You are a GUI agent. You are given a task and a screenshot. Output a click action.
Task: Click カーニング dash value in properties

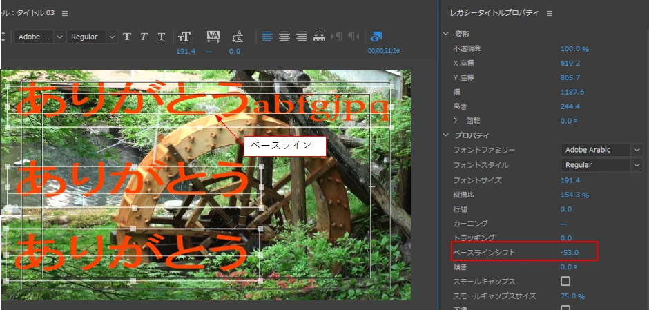click(564, 224)
